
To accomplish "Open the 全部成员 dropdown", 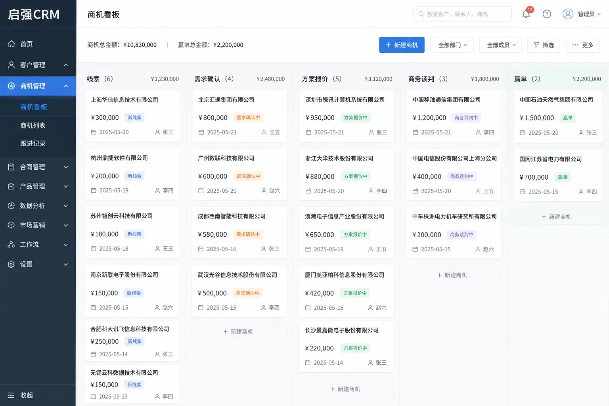I will (500, 45).
